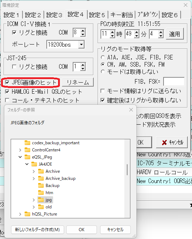Toggle HAMLOG E-Mail QSLのヒット checkbox

(7, 92)
